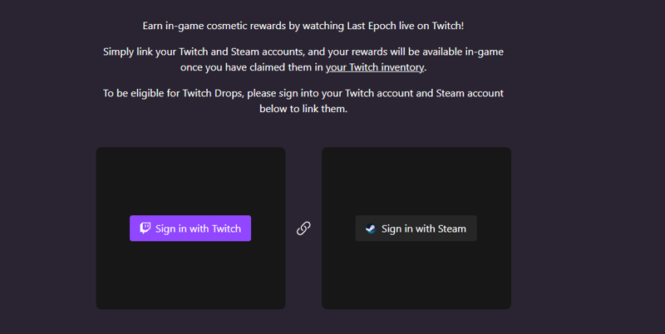Click the 'below to link them.' text line
Image resolution: width=665 pixels, height=334 pixels.
click(303, 109)
